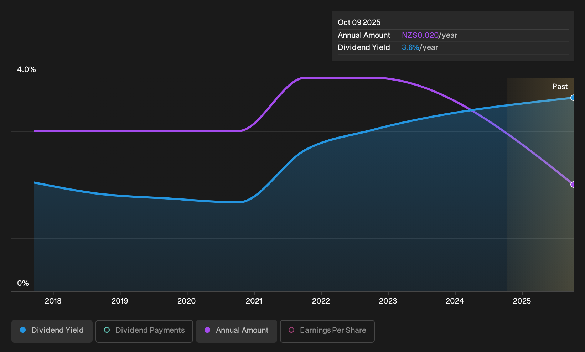The width and height of the screenshot is (585, 352).
Task: Click the 'Past' label in chart
Action: [x=560, y=87]
